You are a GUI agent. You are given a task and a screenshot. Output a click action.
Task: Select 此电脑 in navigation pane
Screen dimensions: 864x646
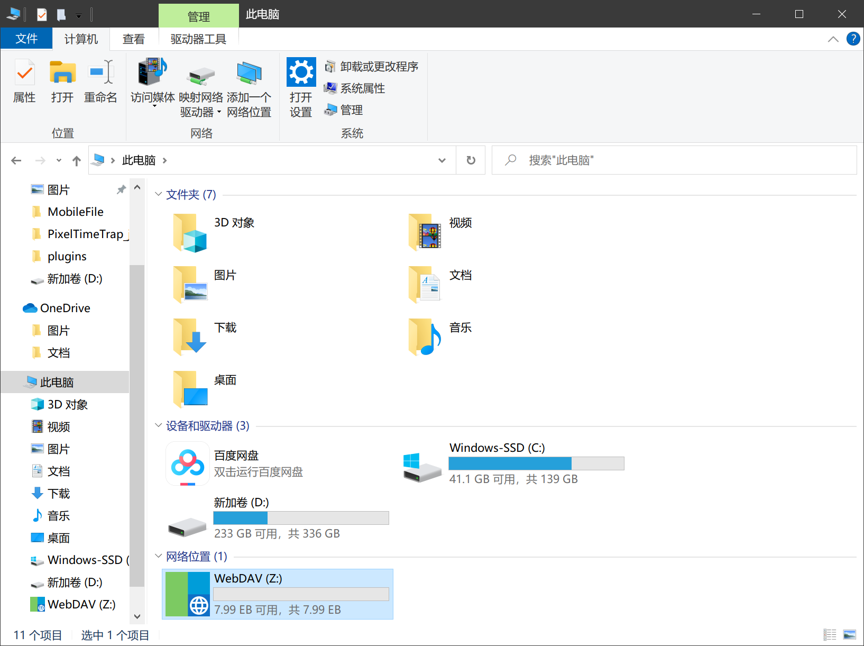point(65,382)
